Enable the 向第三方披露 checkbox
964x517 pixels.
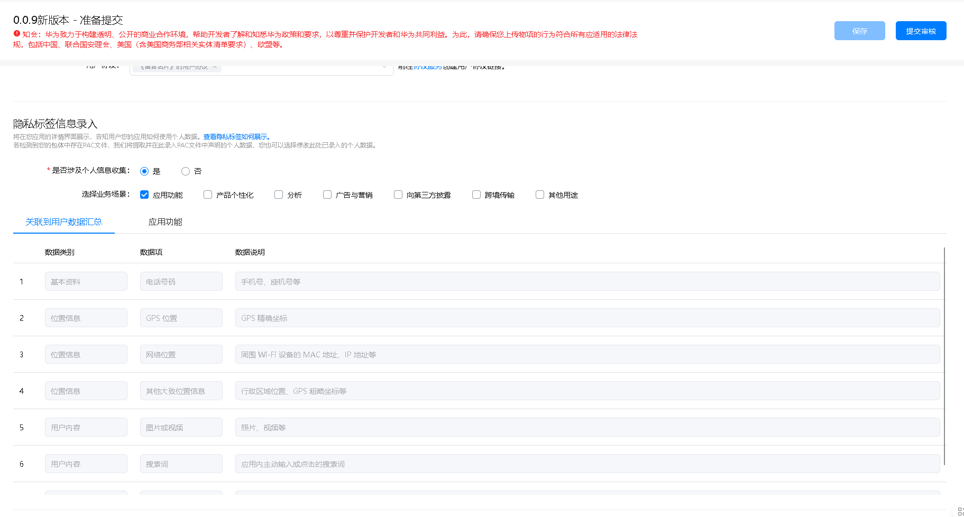pyautogui.click(x=398, y=195)
